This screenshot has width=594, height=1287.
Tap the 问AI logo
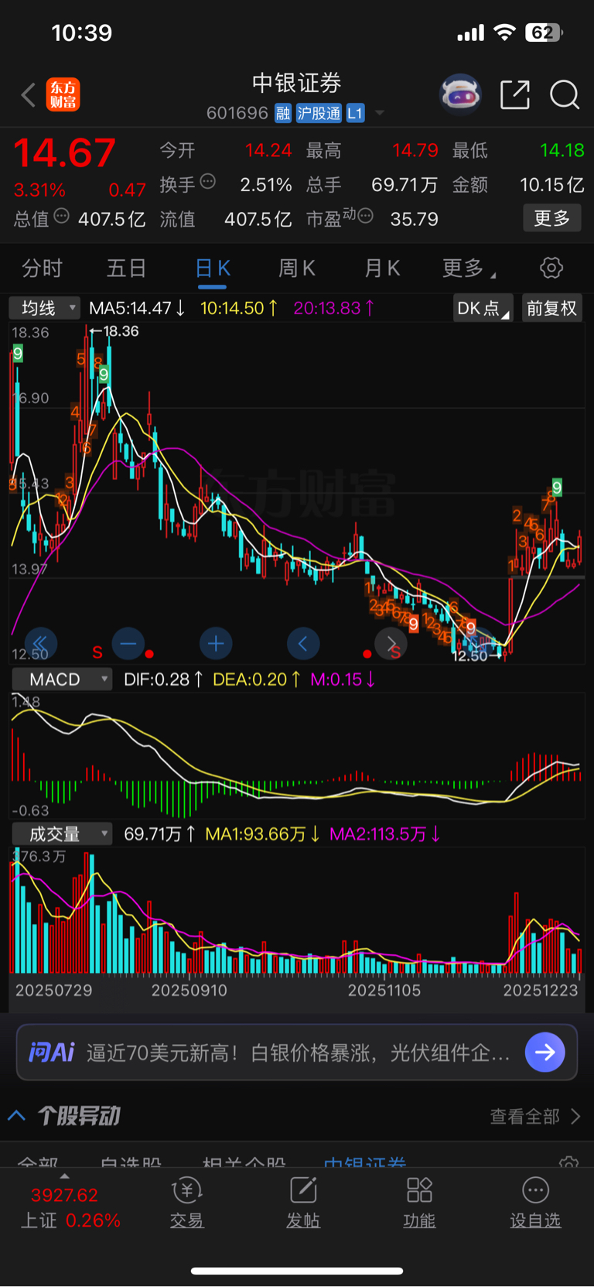(x=51, y=1053)
